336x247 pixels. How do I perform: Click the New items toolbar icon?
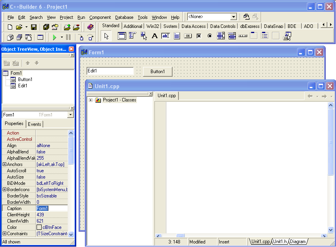10,27
